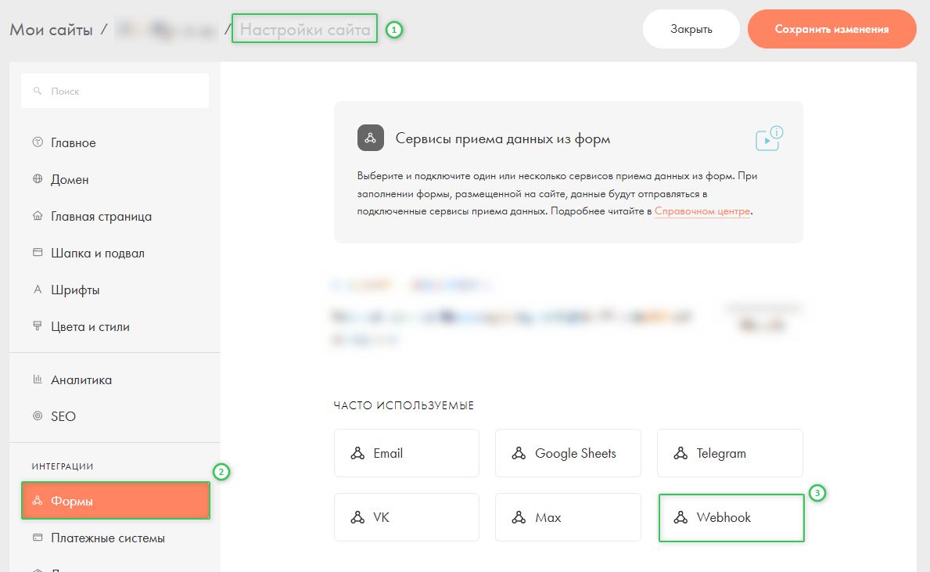Click the webhook icon in Формы item
This screenshot has height=572, width=930.
coord(38,501)
